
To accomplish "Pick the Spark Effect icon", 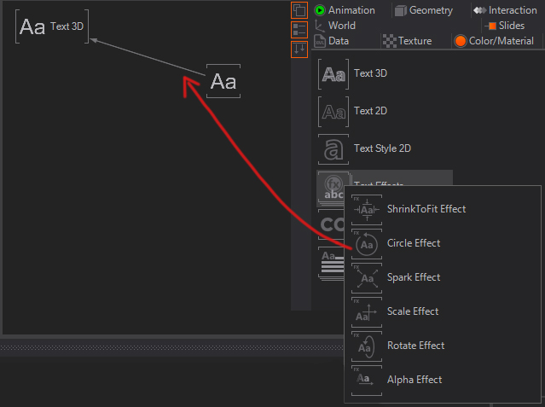I will click(x=366, y=277).
